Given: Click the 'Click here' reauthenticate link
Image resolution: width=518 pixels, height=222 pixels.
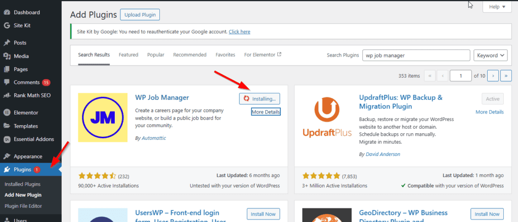Looking at the screenshot, I should point(239,32).
